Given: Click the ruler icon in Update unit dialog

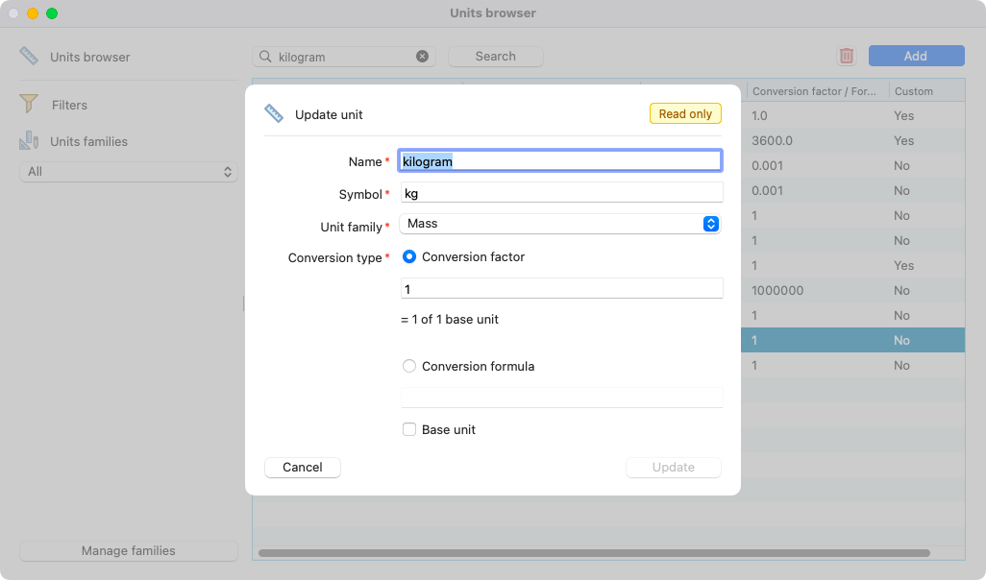Looking at the screenshot, I should (274, 113).
